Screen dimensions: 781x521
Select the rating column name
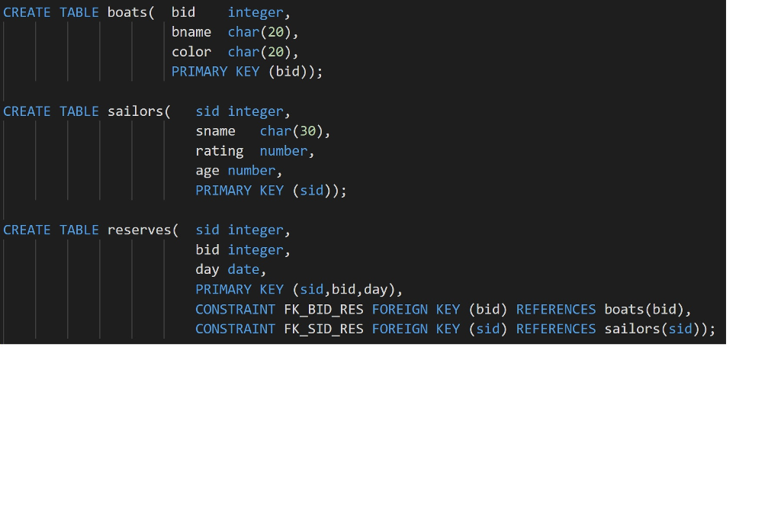pyautogui.click(x=220, y=151)
